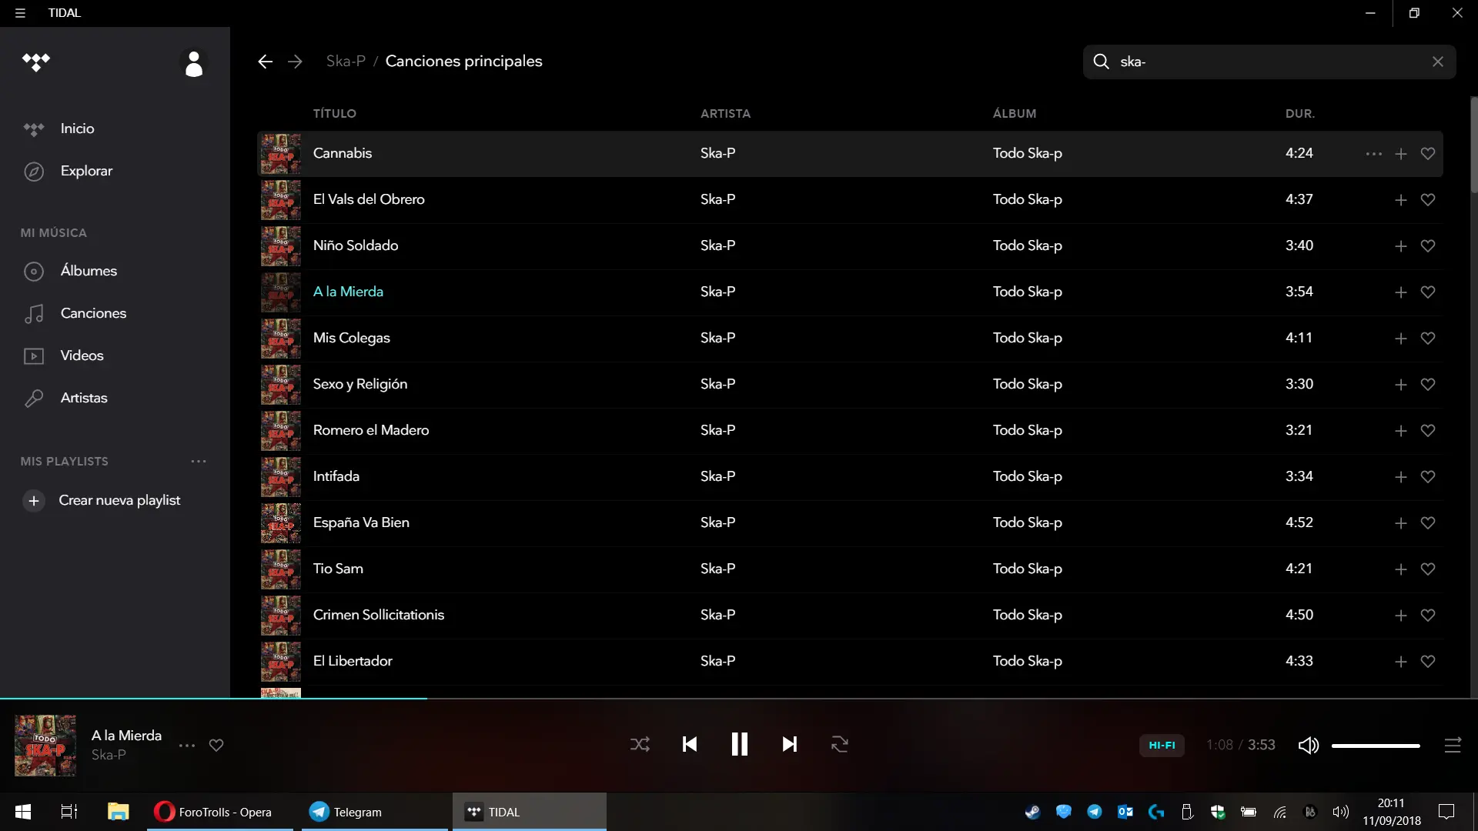Screen dimensions: 1478x831
Task: Skip to previous track
Action: [690, 744]
